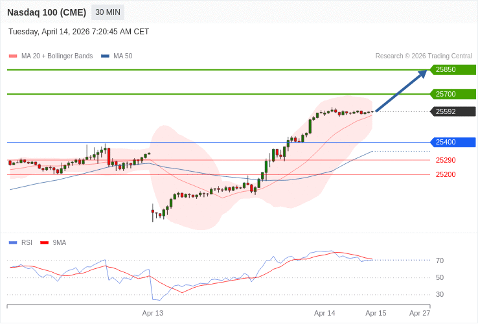The height and width of the screenshot is (324, 478).
Task: Select the Nasdaq 100 (CME) title
Action: [x=47, y=12]
